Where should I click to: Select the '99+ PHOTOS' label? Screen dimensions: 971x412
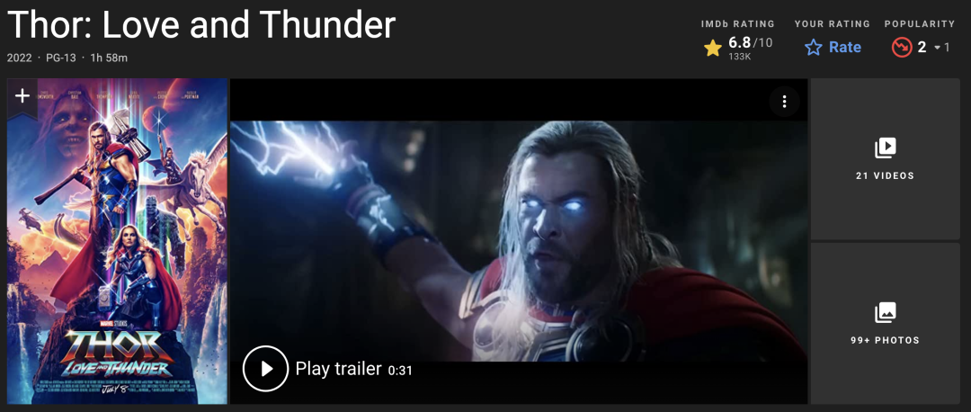pyautogui.click(x=885, y=341)
